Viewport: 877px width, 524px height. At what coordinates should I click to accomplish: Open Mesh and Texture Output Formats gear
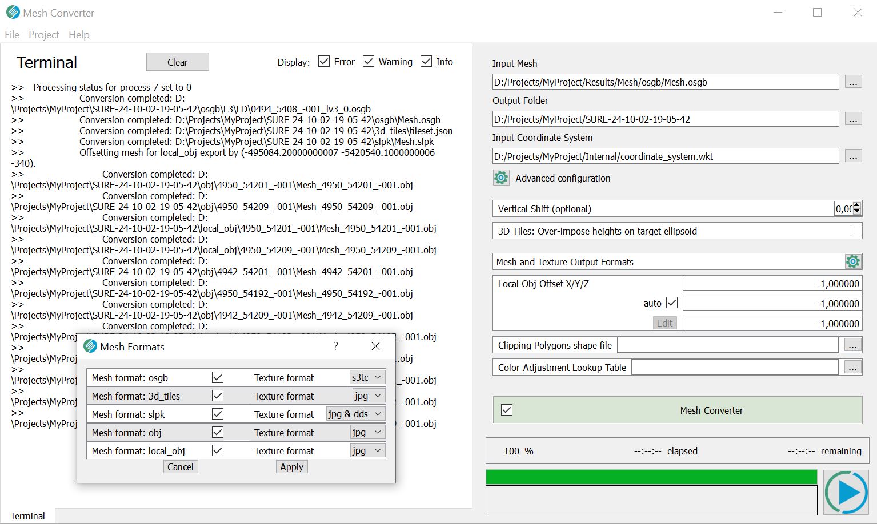click(x=853, y=261)
